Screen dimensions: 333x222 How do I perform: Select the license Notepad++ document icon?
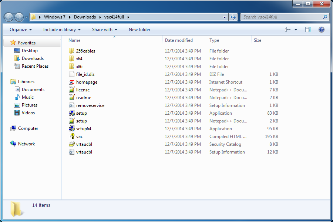[71, 90]
